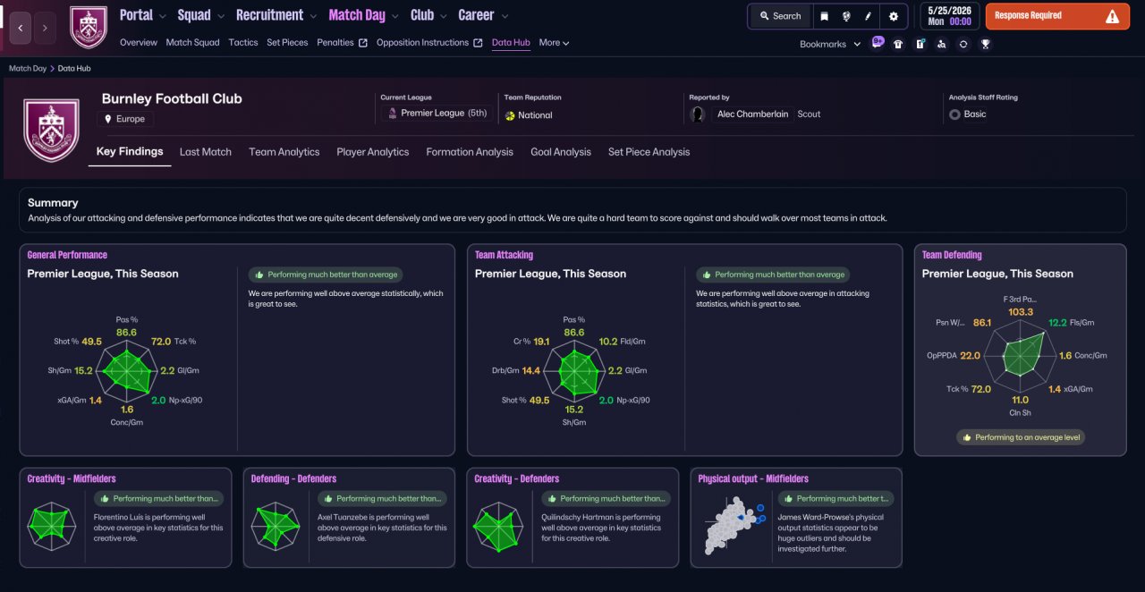Open the Tactics submenu item

pos(243,42)
